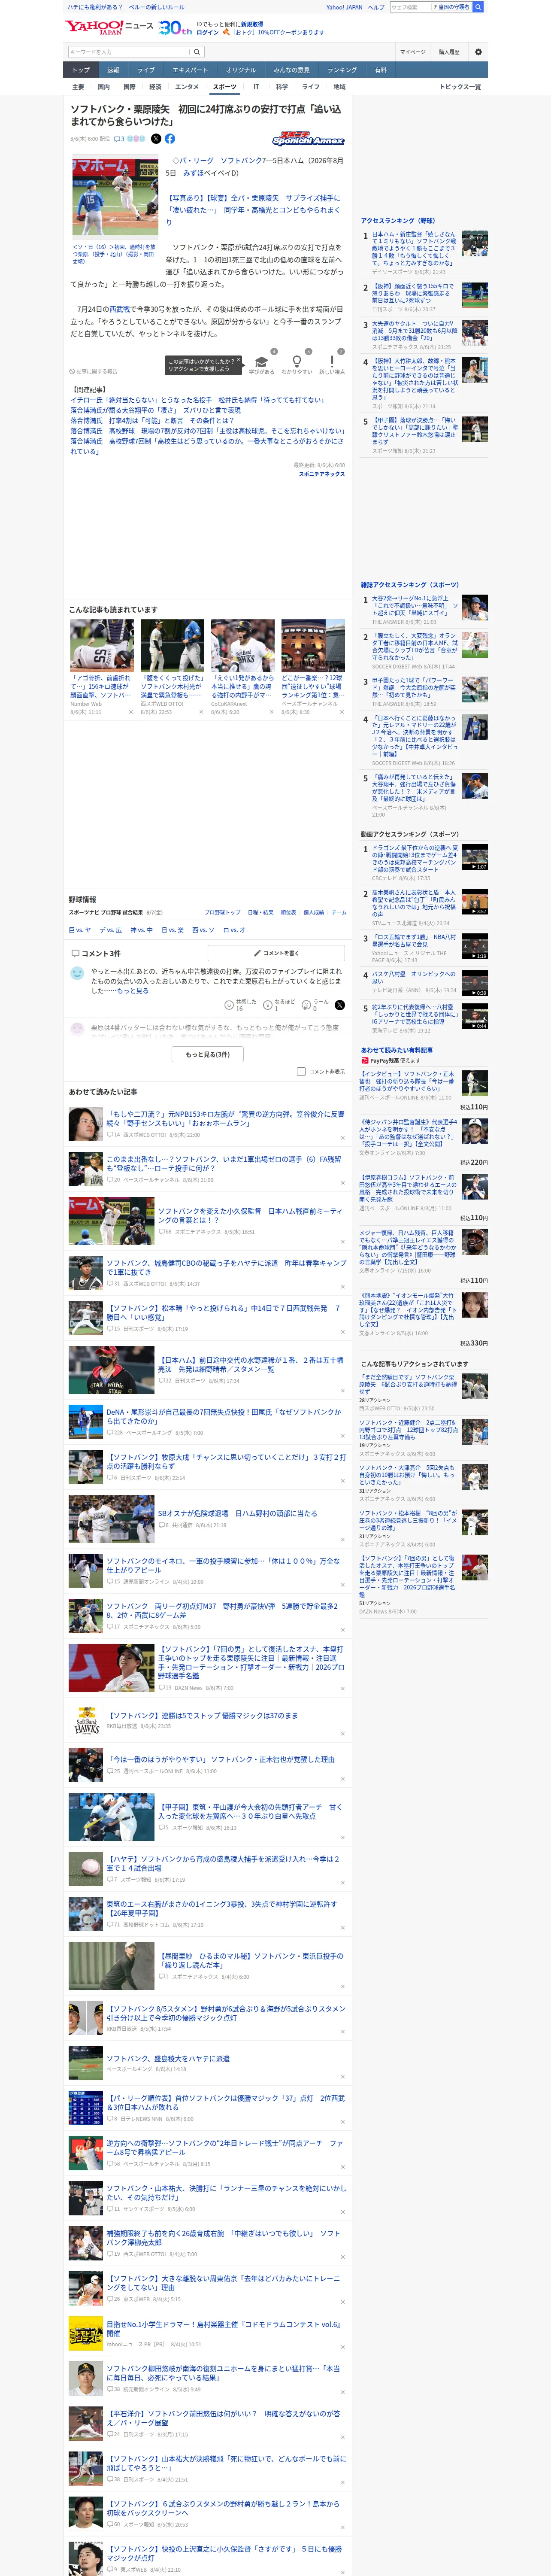This screenshot has width=551, height=2576.
Task: Select the 国際 category tab
Action: click(129, 87)
